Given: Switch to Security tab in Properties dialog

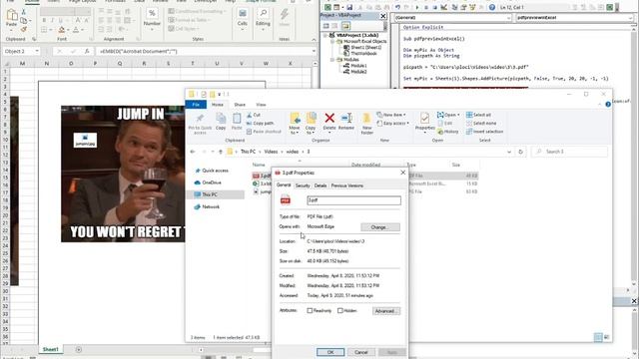Looking at the screenshot, I should coord(303,185).
